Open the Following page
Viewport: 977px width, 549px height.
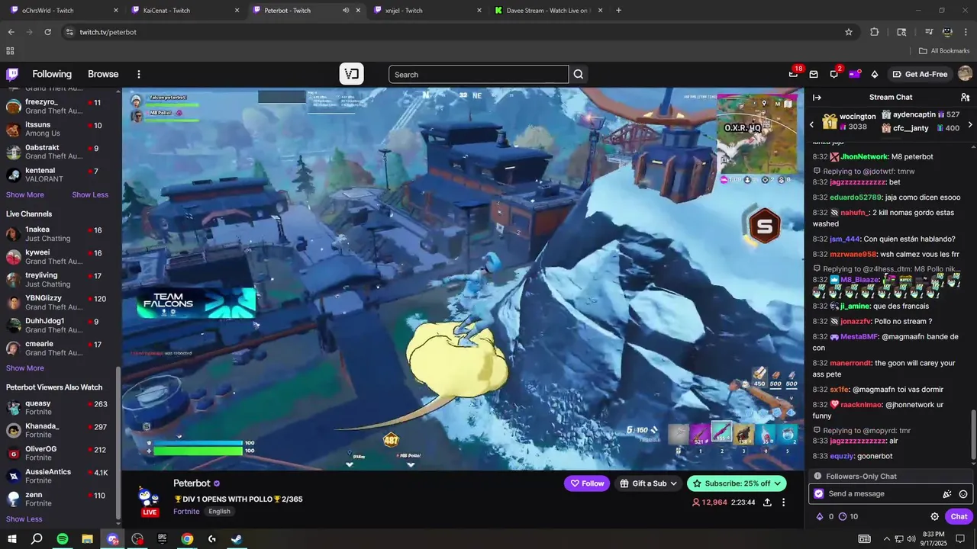click(x=52, y=74)
